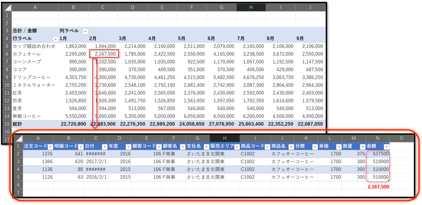Open the 注文コード column filter arrow
Image resolution: width=422 pixels, height=205 pixels.
[50, 147]
